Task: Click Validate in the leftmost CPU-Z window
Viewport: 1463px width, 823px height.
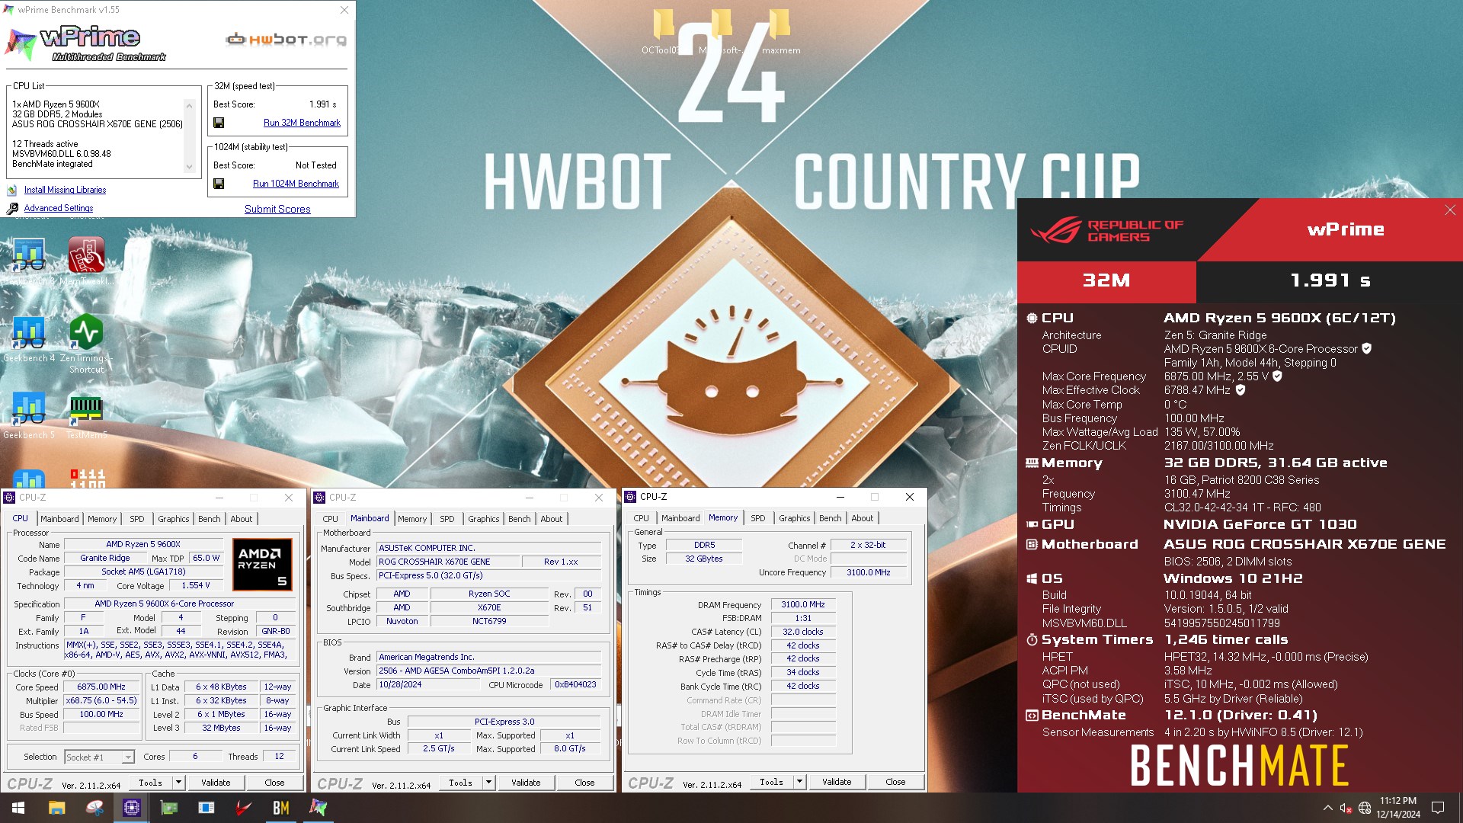Action: click(216, 783)
